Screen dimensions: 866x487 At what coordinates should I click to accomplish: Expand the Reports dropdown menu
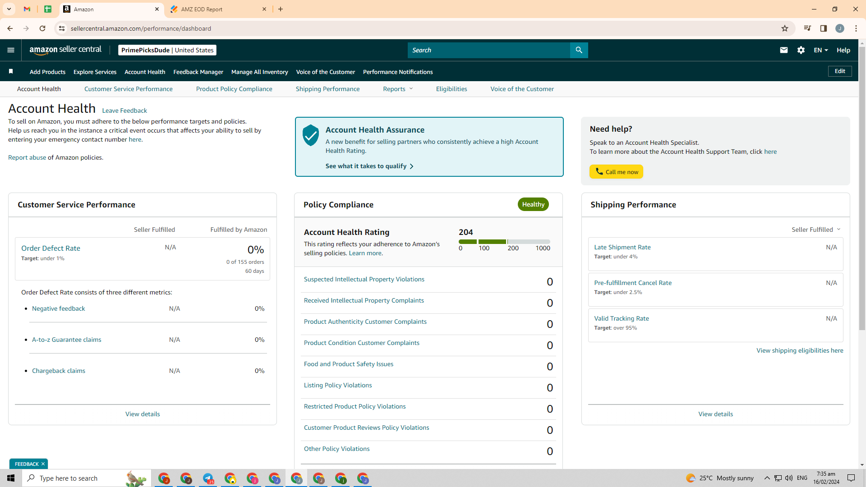[398, 89]
